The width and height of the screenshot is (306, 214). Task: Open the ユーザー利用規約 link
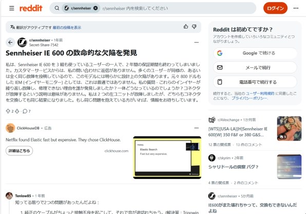click(x=260, y=94)
